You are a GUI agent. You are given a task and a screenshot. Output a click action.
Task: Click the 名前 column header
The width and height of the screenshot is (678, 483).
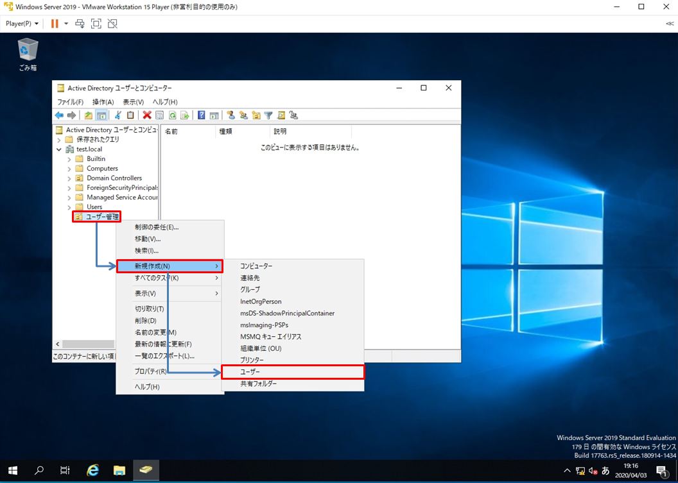click(187, 131)
